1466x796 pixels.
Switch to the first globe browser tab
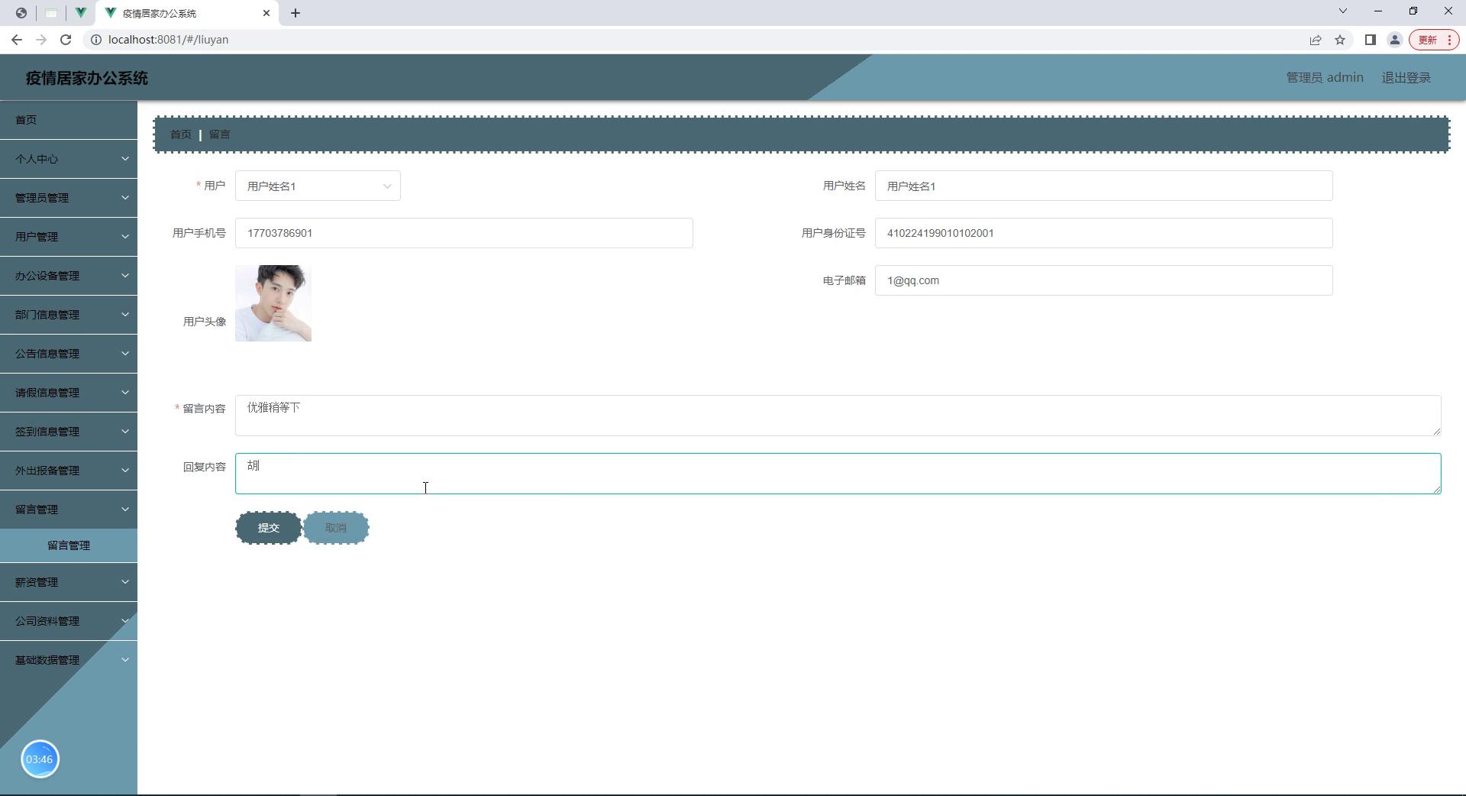[x=21, y=13]
